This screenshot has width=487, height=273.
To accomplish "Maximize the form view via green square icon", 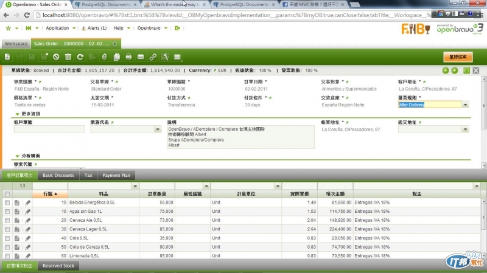I will click(466, 71).
